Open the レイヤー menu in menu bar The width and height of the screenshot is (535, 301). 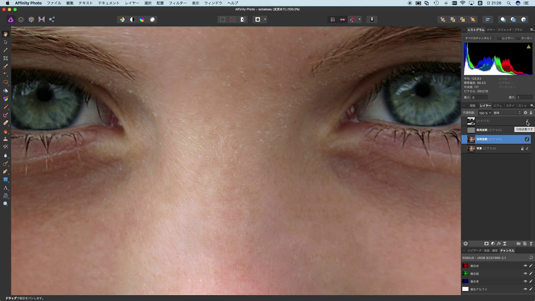point(132,3)
